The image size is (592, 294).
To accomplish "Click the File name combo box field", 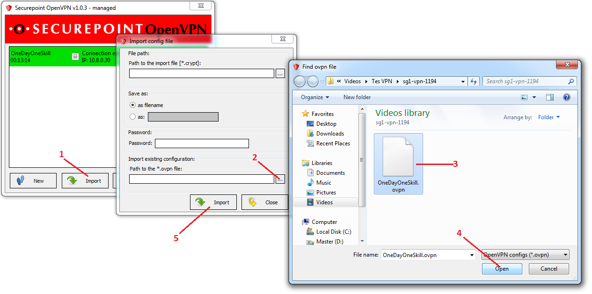I will (425, 255).
